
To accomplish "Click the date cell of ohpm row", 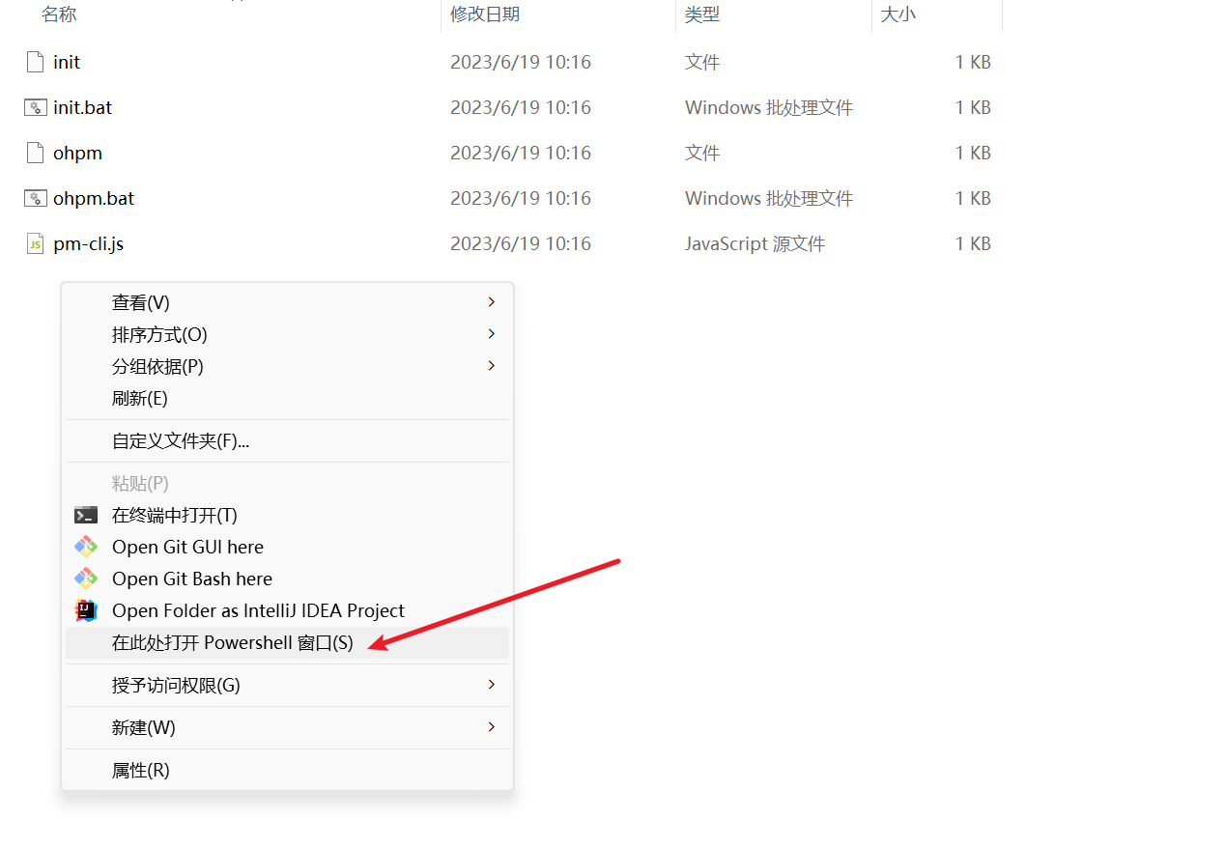I will [521, 153].
